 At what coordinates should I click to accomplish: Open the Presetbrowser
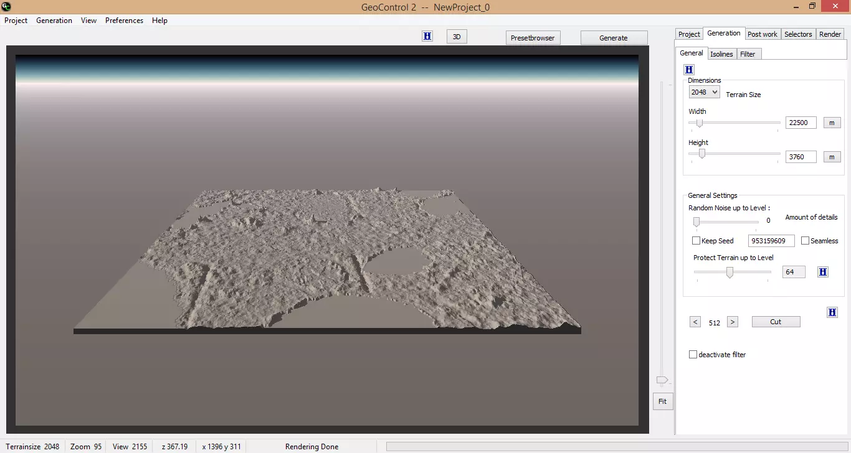coord(533,37)
